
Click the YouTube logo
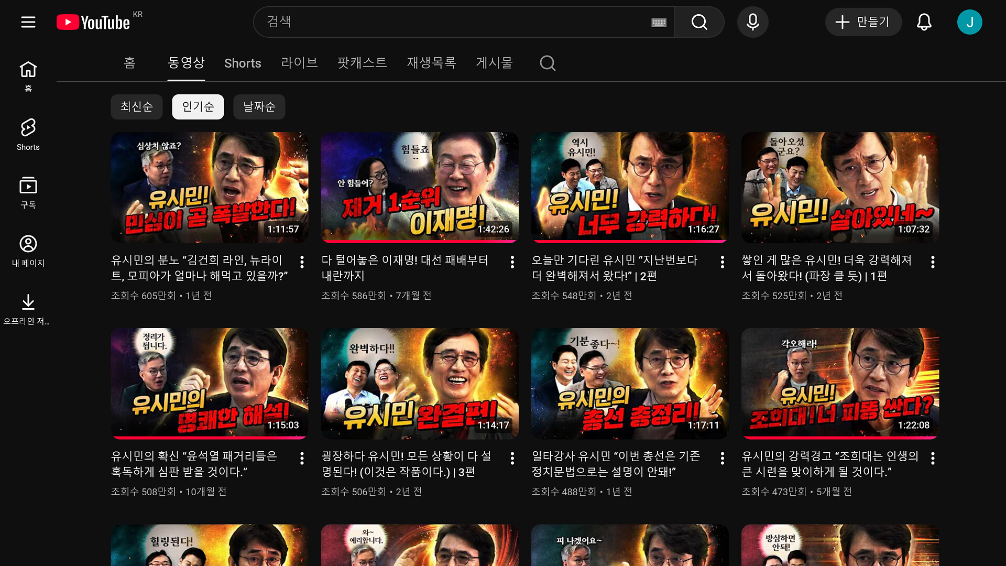(94, 22)
